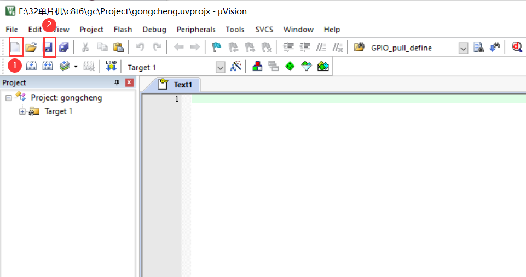Open the Edit menu
Image resolution: width=526 pixels, height=277 pixels.
tap(35, 30)
